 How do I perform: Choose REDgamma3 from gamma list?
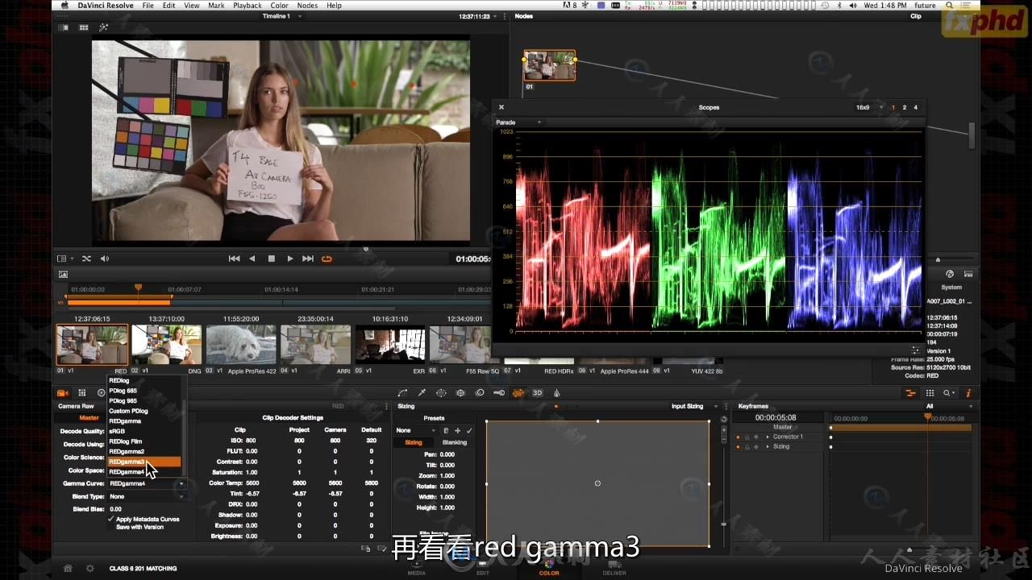click(x=144, y=462)
